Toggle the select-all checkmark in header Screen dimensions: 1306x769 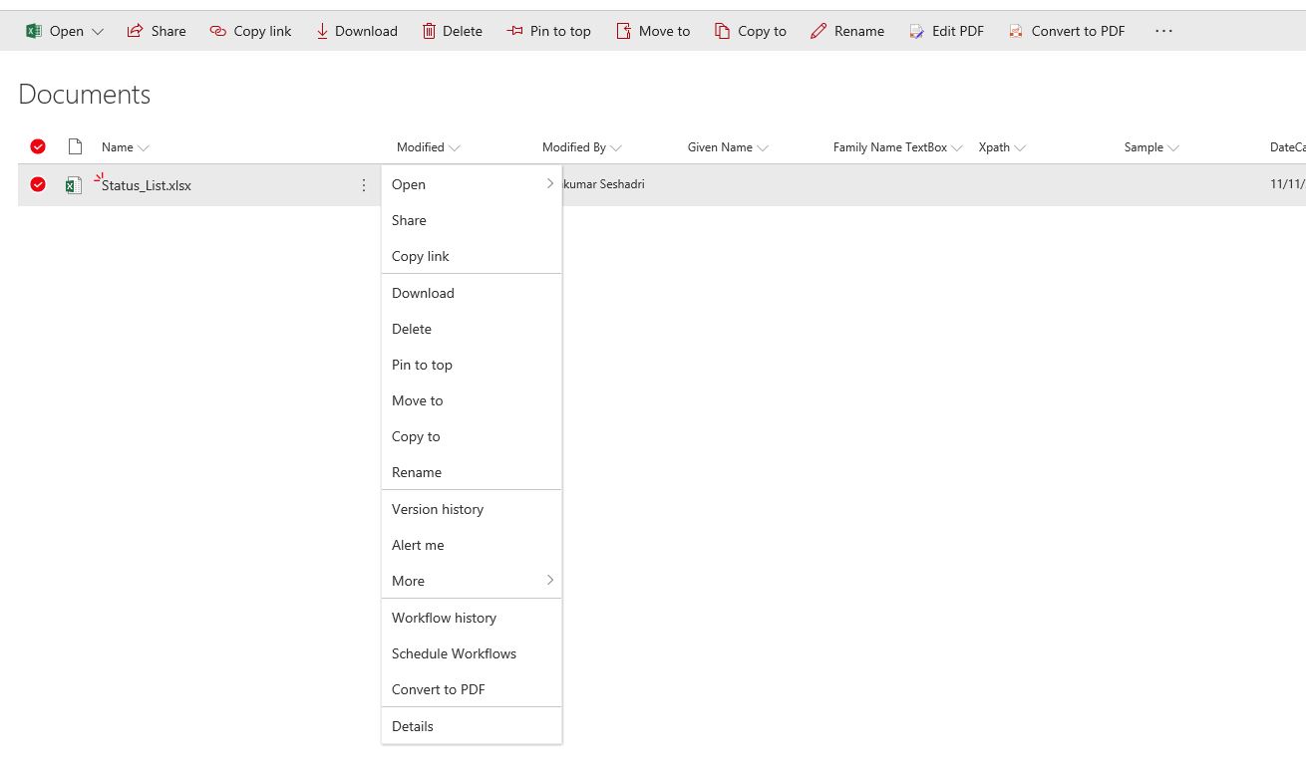pyautogui.click(x=38, y=146)
